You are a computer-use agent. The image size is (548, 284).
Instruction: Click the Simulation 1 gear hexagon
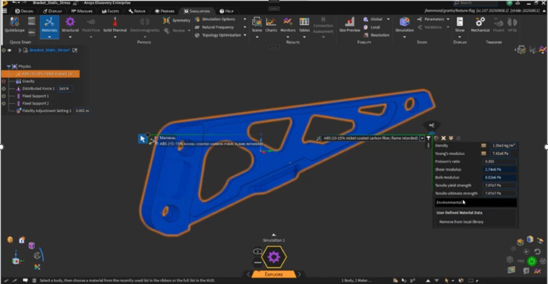coord(273,258)
